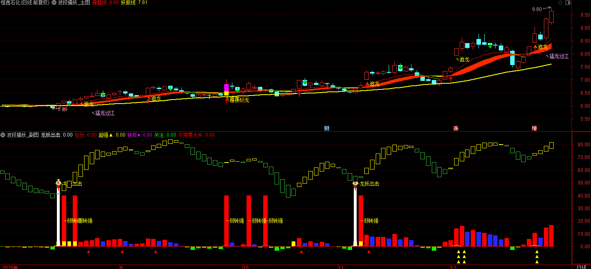This screenshot has height=269, width=591.
Task: Click the 关注 legend value
Action: tap(165, 135)
